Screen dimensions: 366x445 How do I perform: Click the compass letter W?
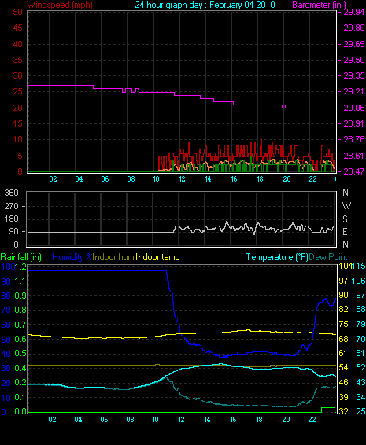[346, 205]
